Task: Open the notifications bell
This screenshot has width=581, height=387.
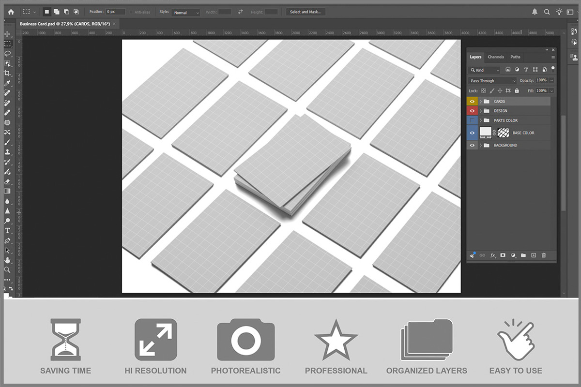Action: click(x=535, y=12)
